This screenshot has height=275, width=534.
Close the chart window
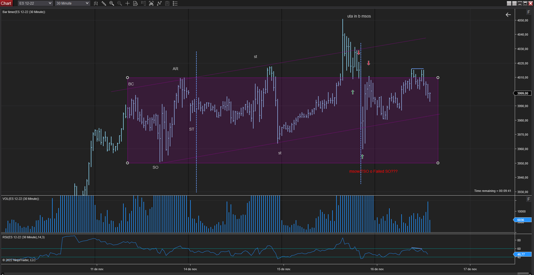(530, 3)
